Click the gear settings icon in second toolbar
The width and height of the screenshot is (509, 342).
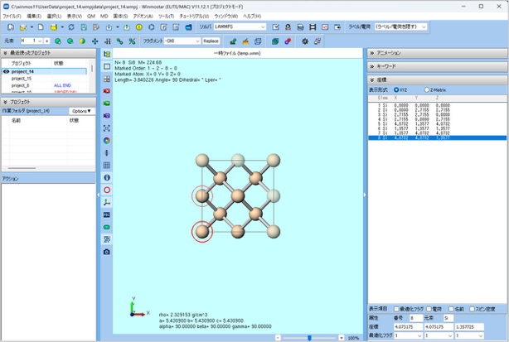click(305, 41)
